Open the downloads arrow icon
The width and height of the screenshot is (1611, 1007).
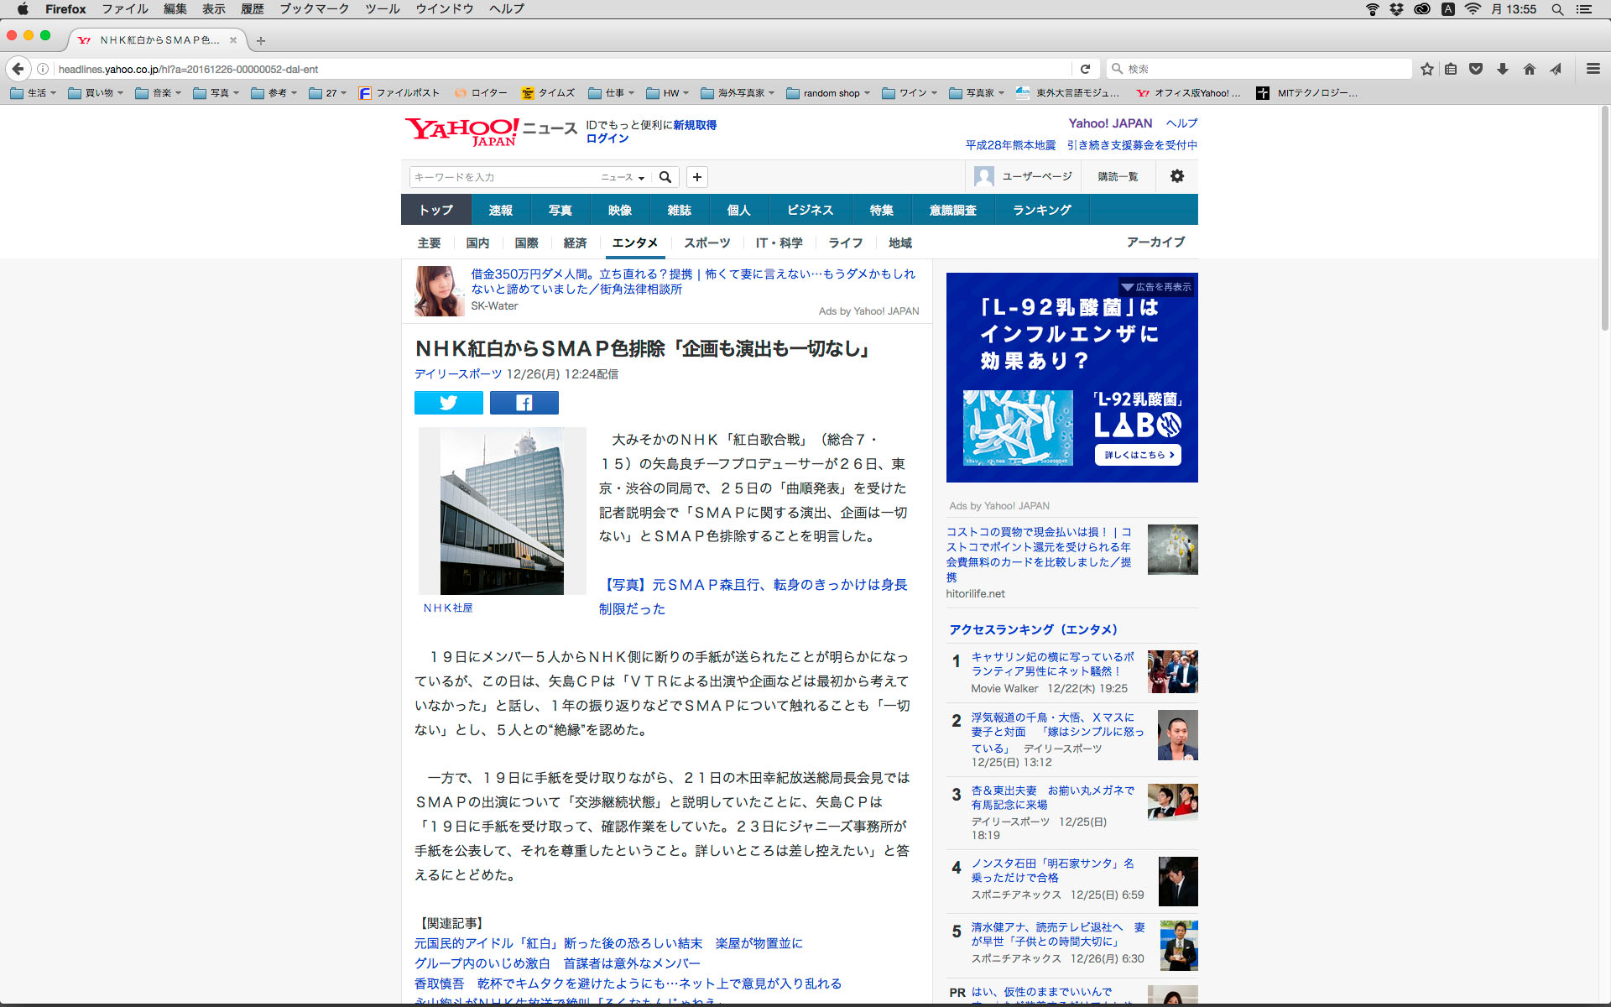1503,69
